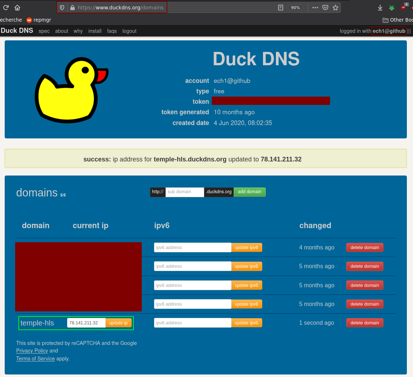Click the account type value 'free'
Viewport: 413px width, 377px height.
click(219, 91)
